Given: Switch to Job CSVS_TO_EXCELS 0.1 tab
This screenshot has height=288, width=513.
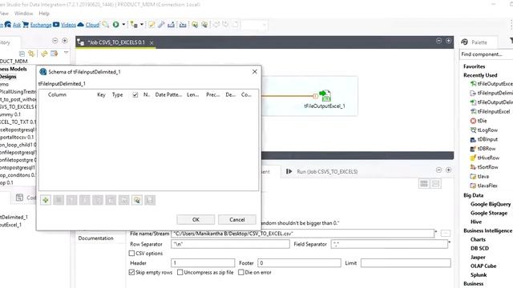Looking at the screenshot, I should point(116,42).
